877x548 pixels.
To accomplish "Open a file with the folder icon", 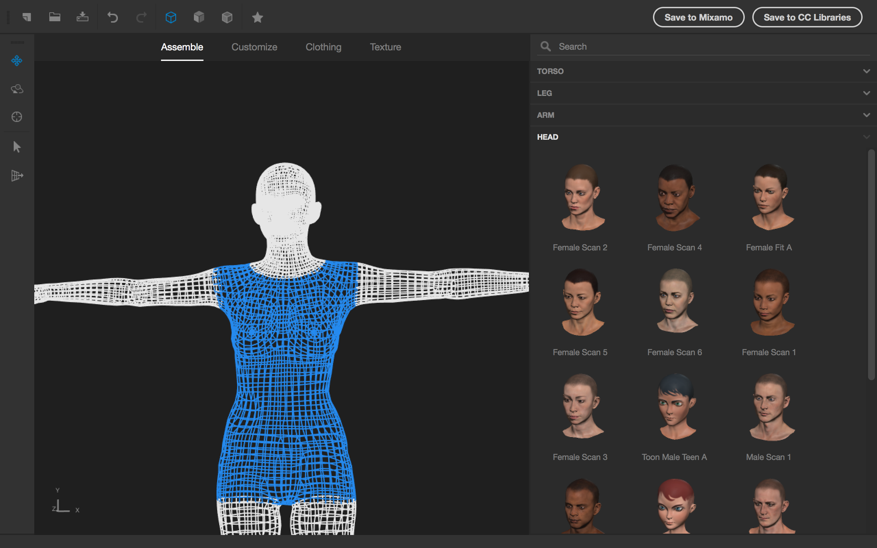I will click(x=54, y=17).
